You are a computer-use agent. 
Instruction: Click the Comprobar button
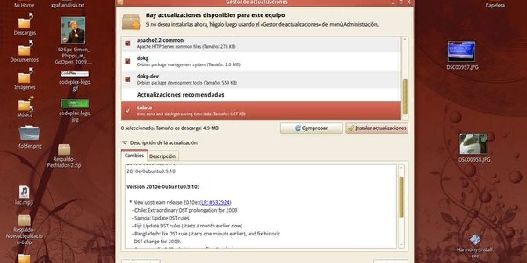click(x=311, y=128)
